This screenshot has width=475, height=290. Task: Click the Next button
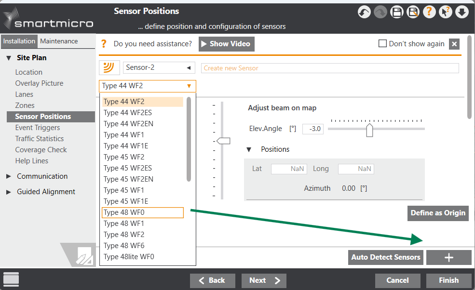point(264,281)
